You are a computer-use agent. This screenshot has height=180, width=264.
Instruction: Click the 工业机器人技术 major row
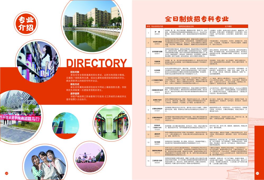coord(157,161)
